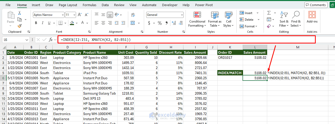Toggle Bottom Align button
This screenshot has width=335, height=124.
[110, 15]
